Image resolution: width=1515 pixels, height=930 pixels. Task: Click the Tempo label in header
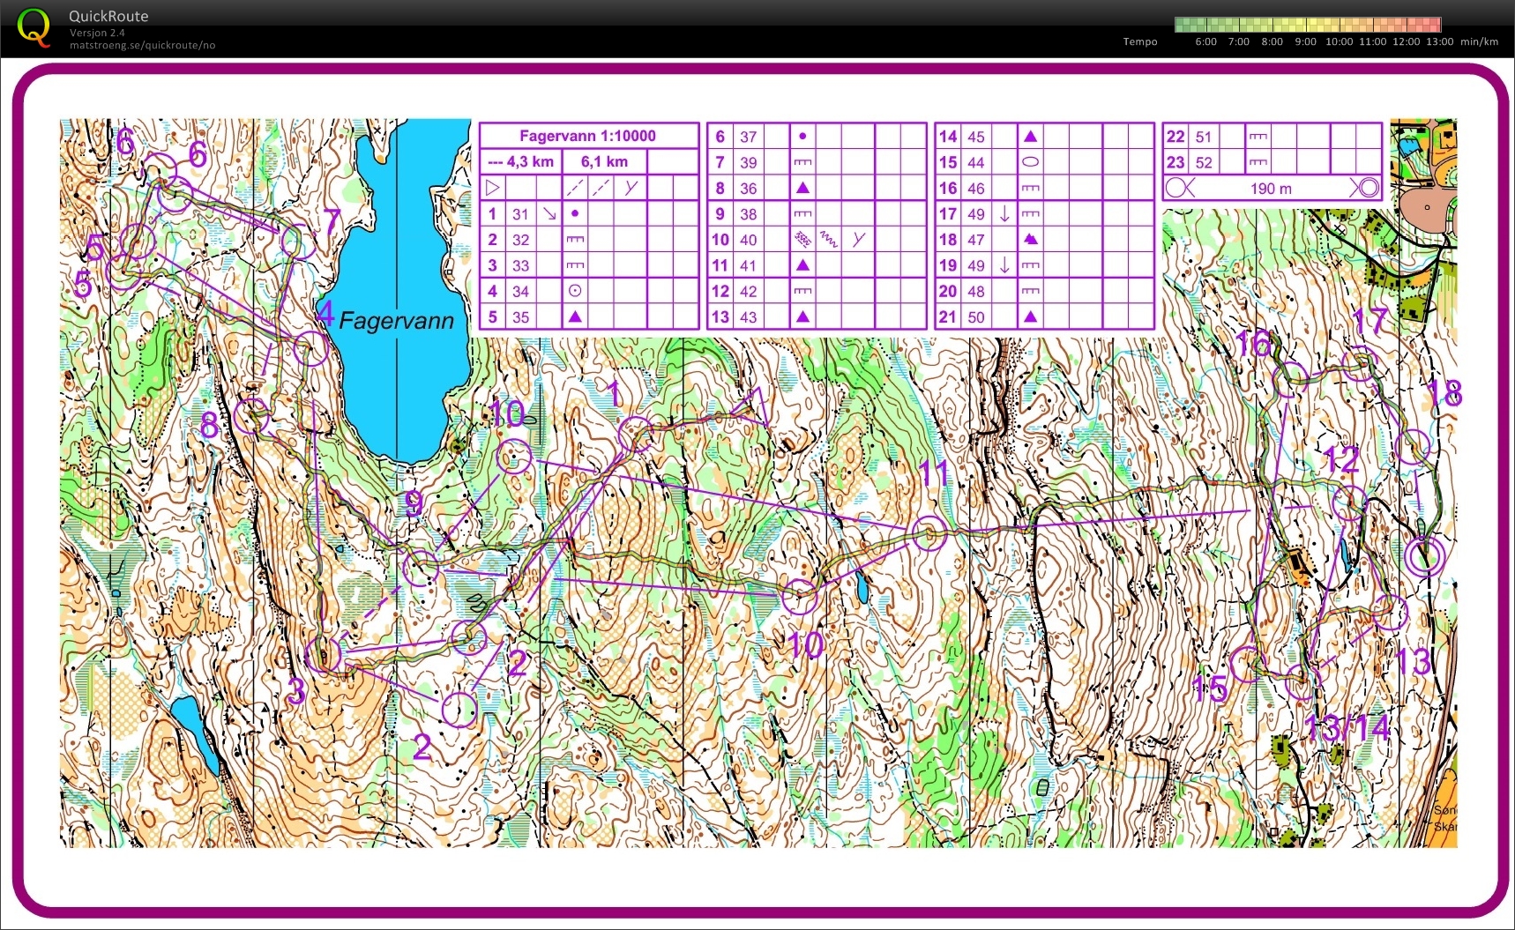click(1139, 41)
